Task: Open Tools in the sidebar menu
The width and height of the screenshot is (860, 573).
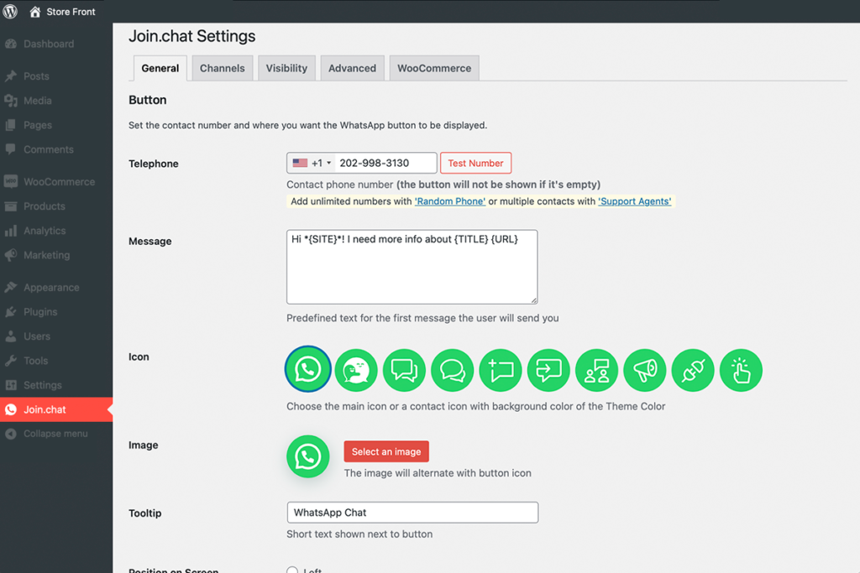Action: pos(35,361)
